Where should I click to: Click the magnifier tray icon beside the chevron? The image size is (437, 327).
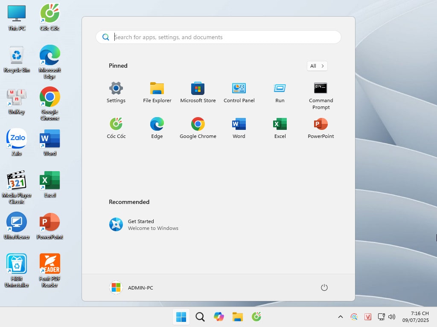click(x=354, y=316)
